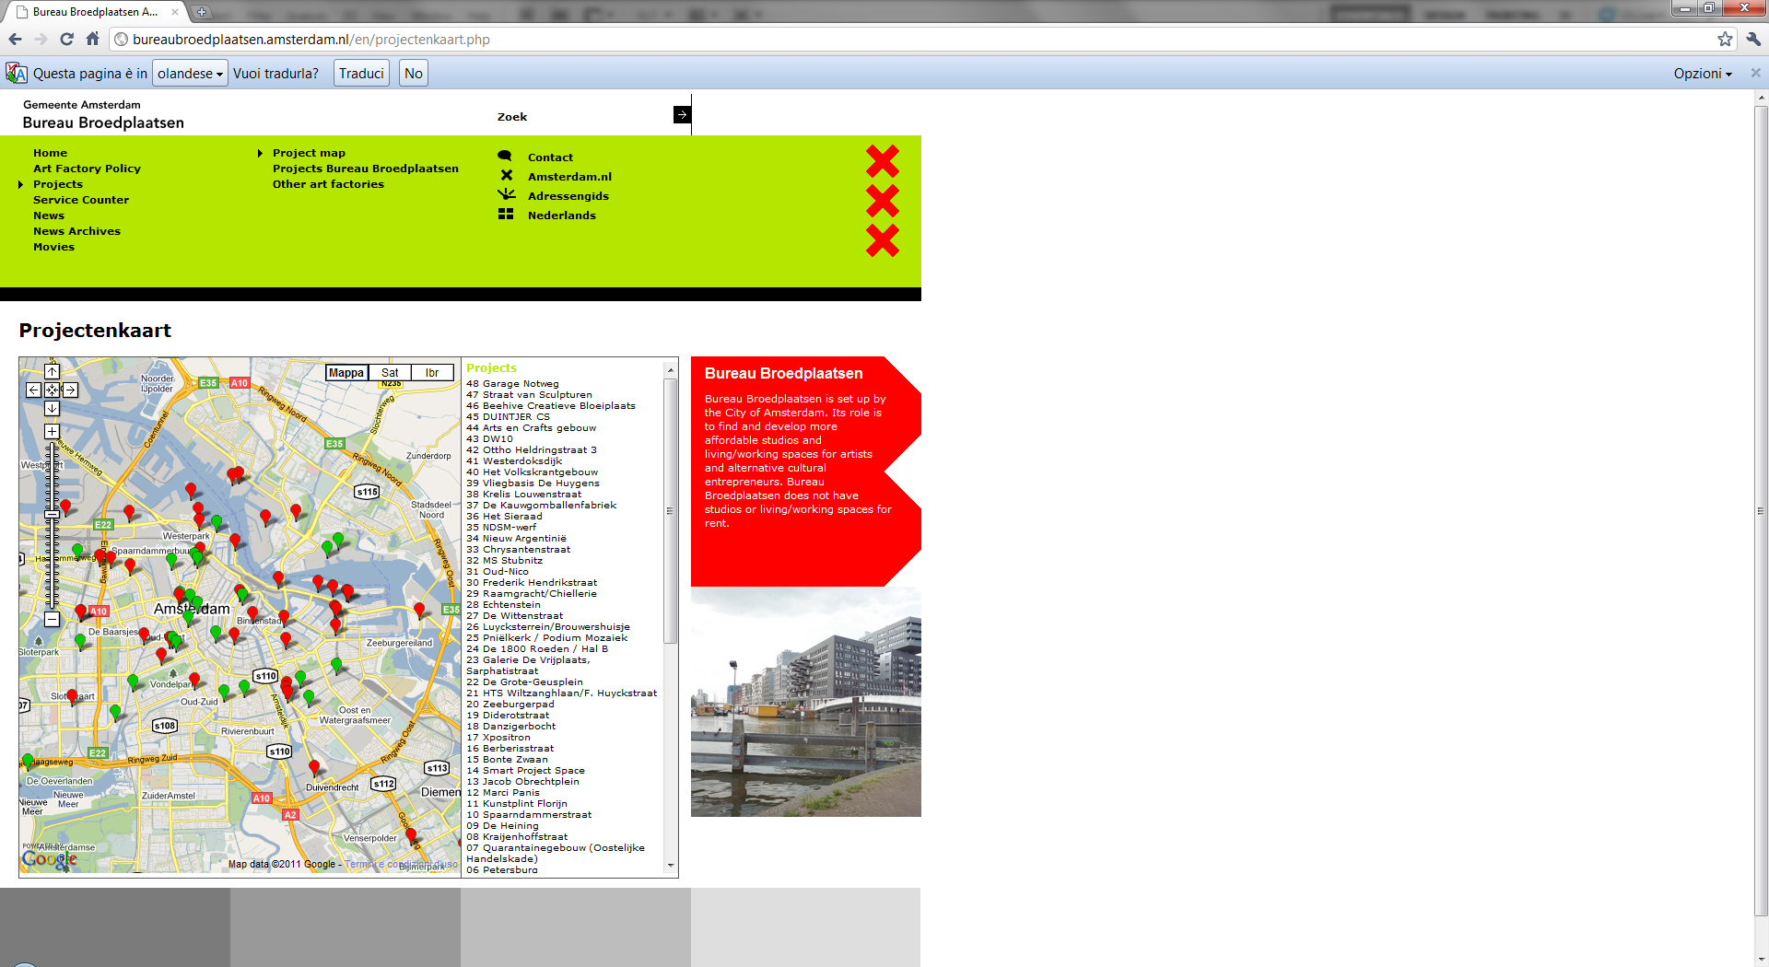Click the Contact speech bubble icon
This screenshot has width=1769, height=967.
pos(505,156)
